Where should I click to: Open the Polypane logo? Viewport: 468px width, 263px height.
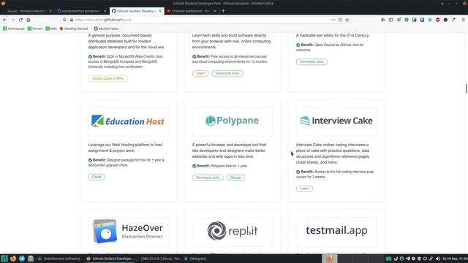click(233, 121)
